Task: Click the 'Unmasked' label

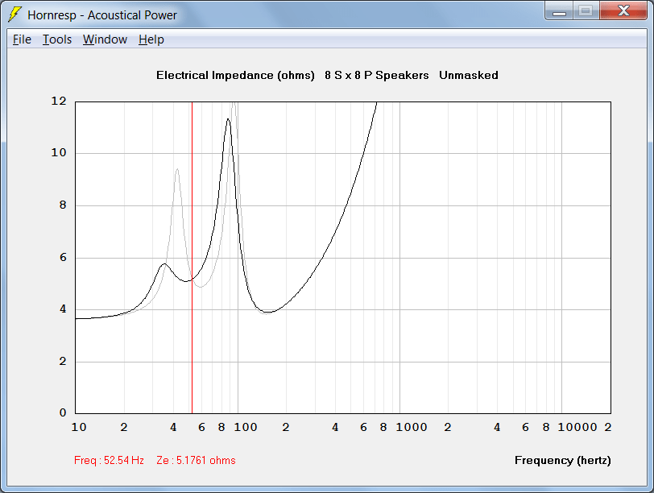Action: pos(469,75)
